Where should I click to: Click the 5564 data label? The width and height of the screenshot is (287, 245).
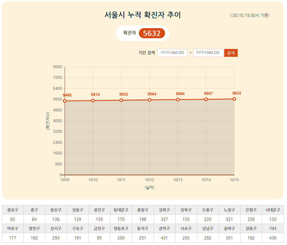point(152,94)
